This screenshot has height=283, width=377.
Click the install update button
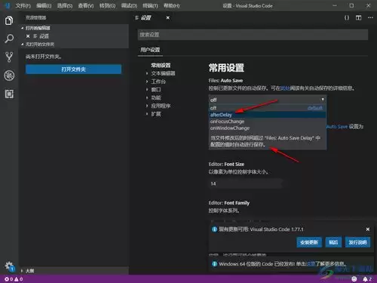309,242
